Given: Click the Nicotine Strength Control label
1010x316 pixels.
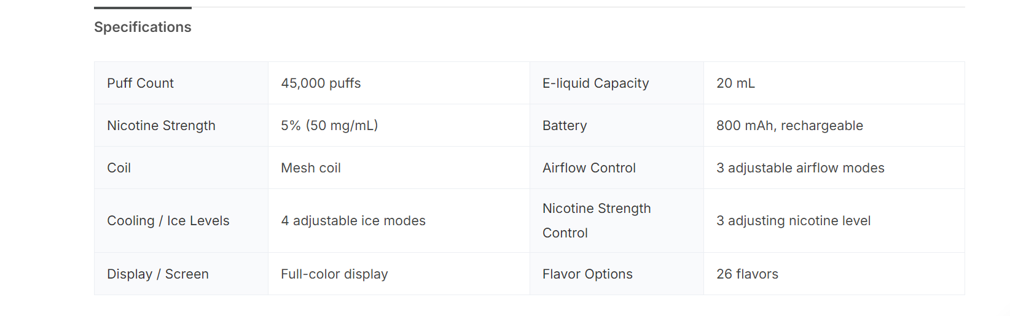Looking at the screenshot, I should click(596, 221).
